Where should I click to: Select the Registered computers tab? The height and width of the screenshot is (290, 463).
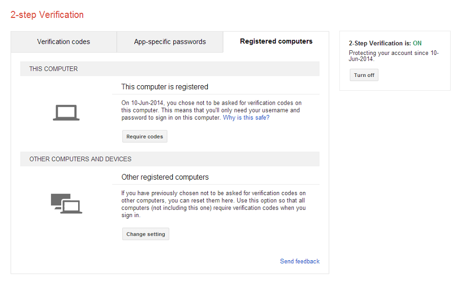tap(276, 42)
